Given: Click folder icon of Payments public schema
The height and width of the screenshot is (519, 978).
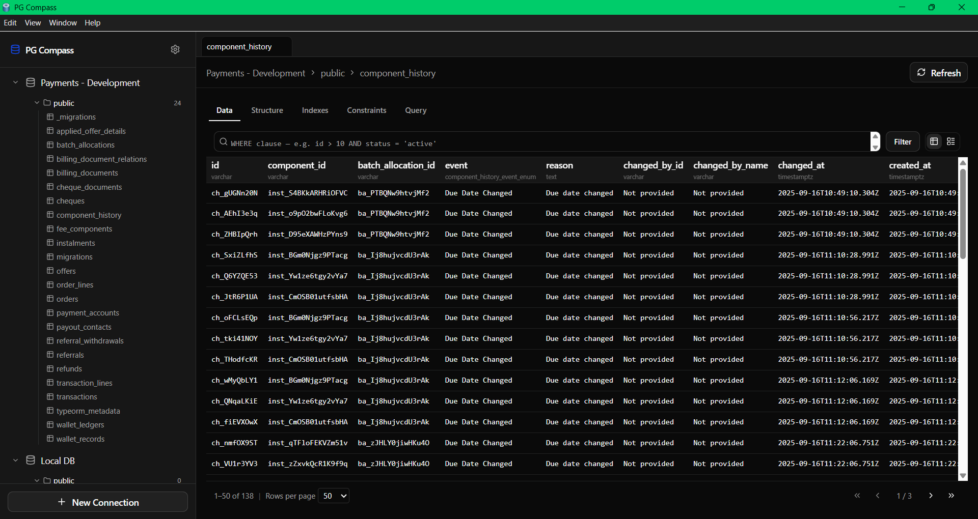Looking at the screenshot, I should (x=47, y=103).
